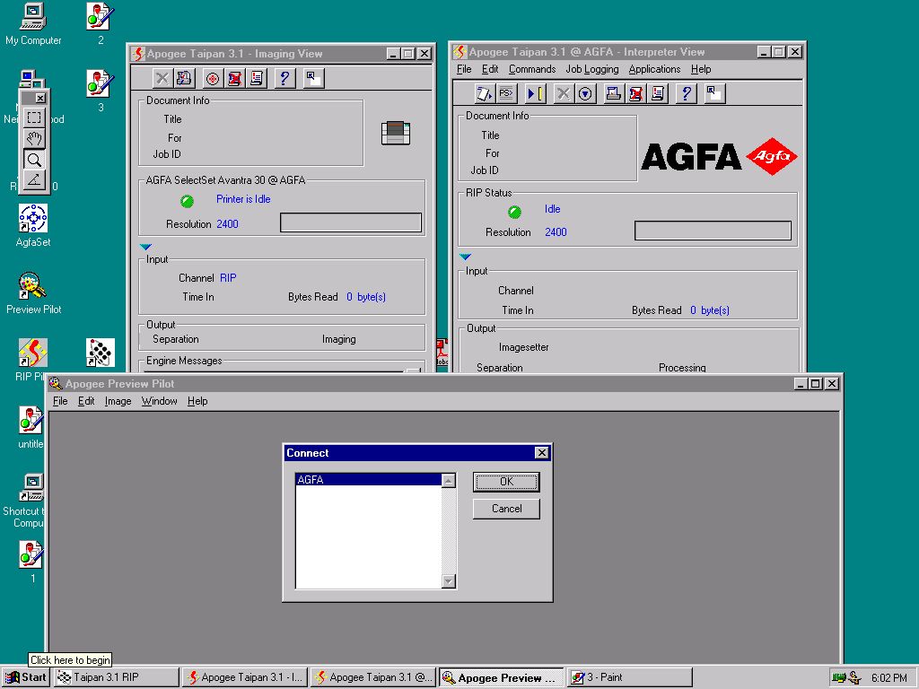Click the red-crossed document icon in Imaging View toolbar
Viewport: 919px width, 689px height.
click(234, 78)
